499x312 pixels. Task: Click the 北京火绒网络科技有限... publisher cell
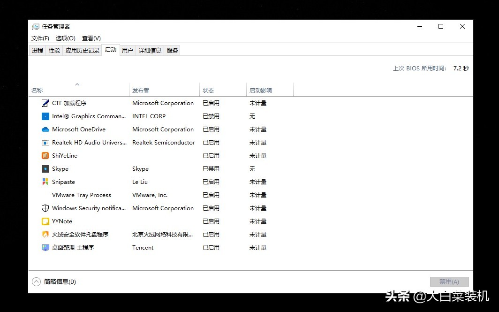click(x=163, y=234)
